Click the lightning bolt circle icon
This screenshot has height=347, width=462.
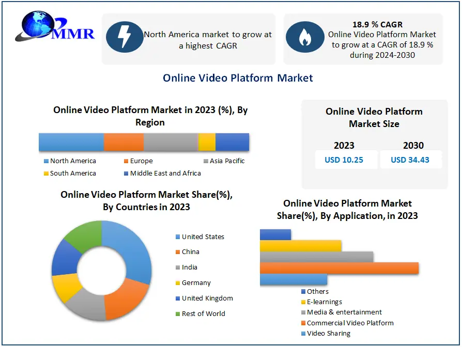click(x=125, y=37)
